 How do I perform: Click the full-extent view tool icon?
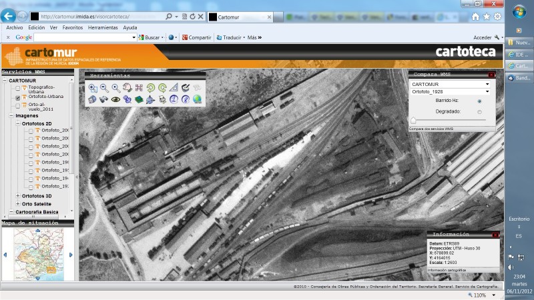pyautogui.click(x=139, y=88)
